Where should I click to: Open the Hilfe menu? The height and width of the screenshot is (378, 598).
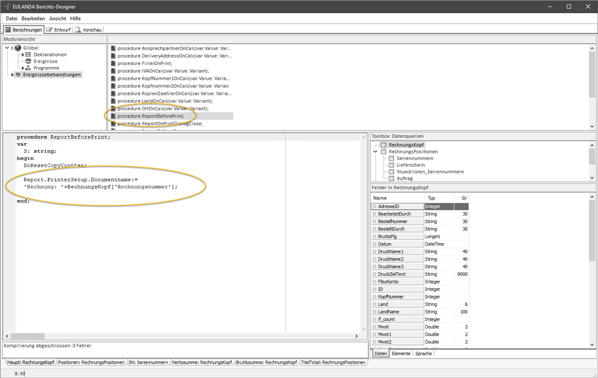coord(75,19)
